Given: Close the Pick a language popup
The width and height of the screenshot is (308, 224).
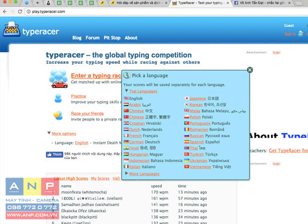Looking at the screenshot, I should 250,70.
